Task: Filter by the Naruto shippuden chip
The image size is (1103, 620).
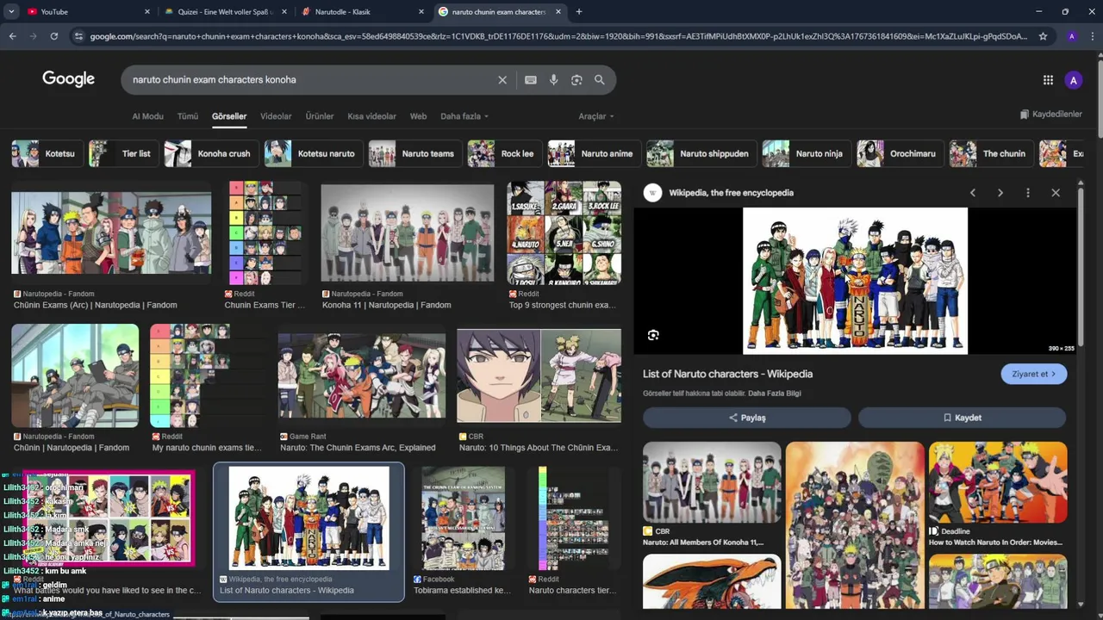Action: coord(701,153)
